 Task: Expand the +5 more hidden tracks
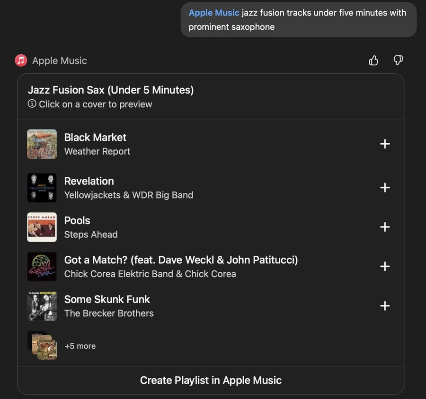[80, 346]
